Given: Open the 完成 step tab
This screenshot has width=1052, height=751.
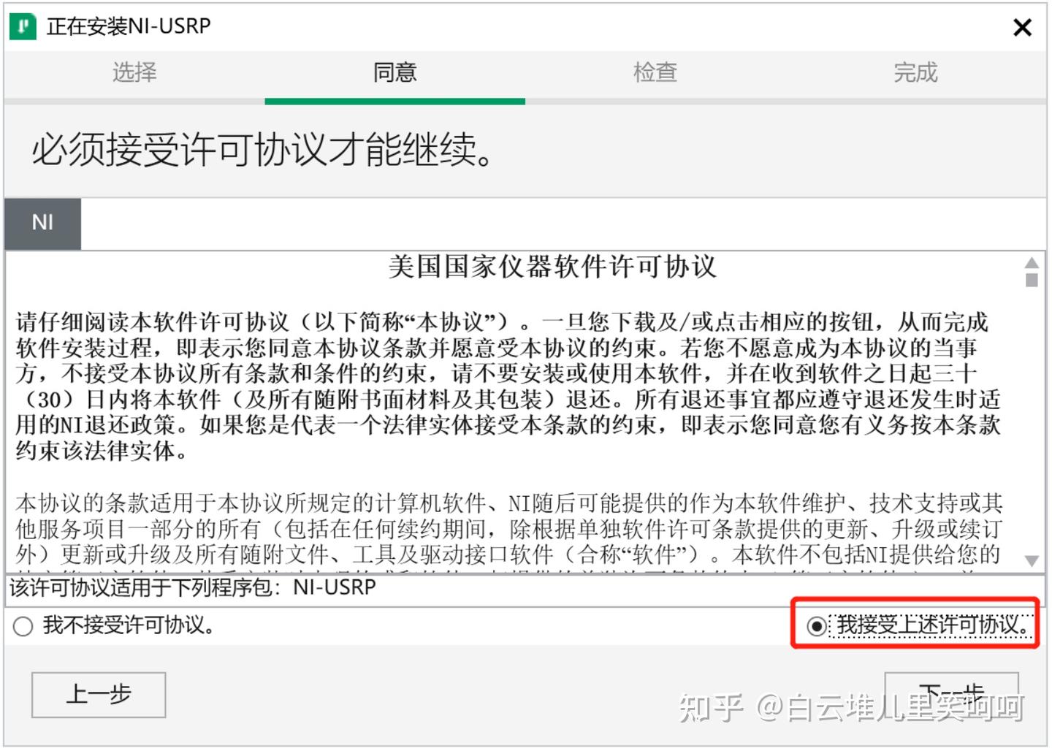Looking at the screenshot, I should [915, 72].
